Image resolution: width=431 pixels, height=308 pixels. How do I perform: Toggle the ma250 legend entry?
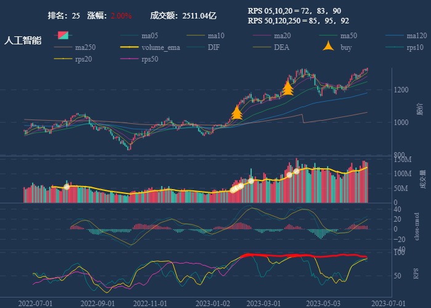(x=84, y=47)
